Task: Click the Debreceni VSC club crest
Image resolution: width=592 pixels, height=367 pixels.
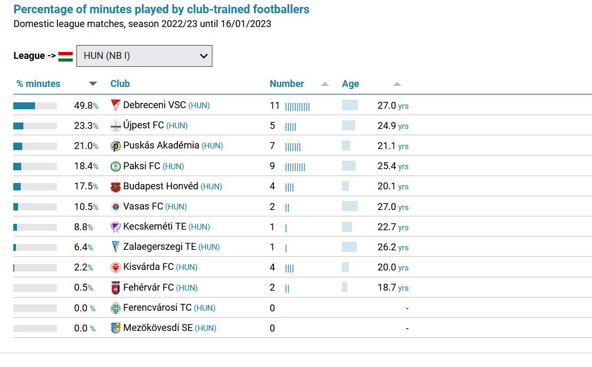Action: tap(116, 105)
